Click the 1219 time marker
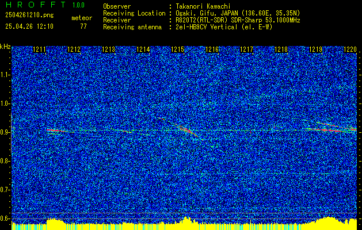Image resolution: width=362 pixels, height=230 pixels. click(x=315, y=49)
